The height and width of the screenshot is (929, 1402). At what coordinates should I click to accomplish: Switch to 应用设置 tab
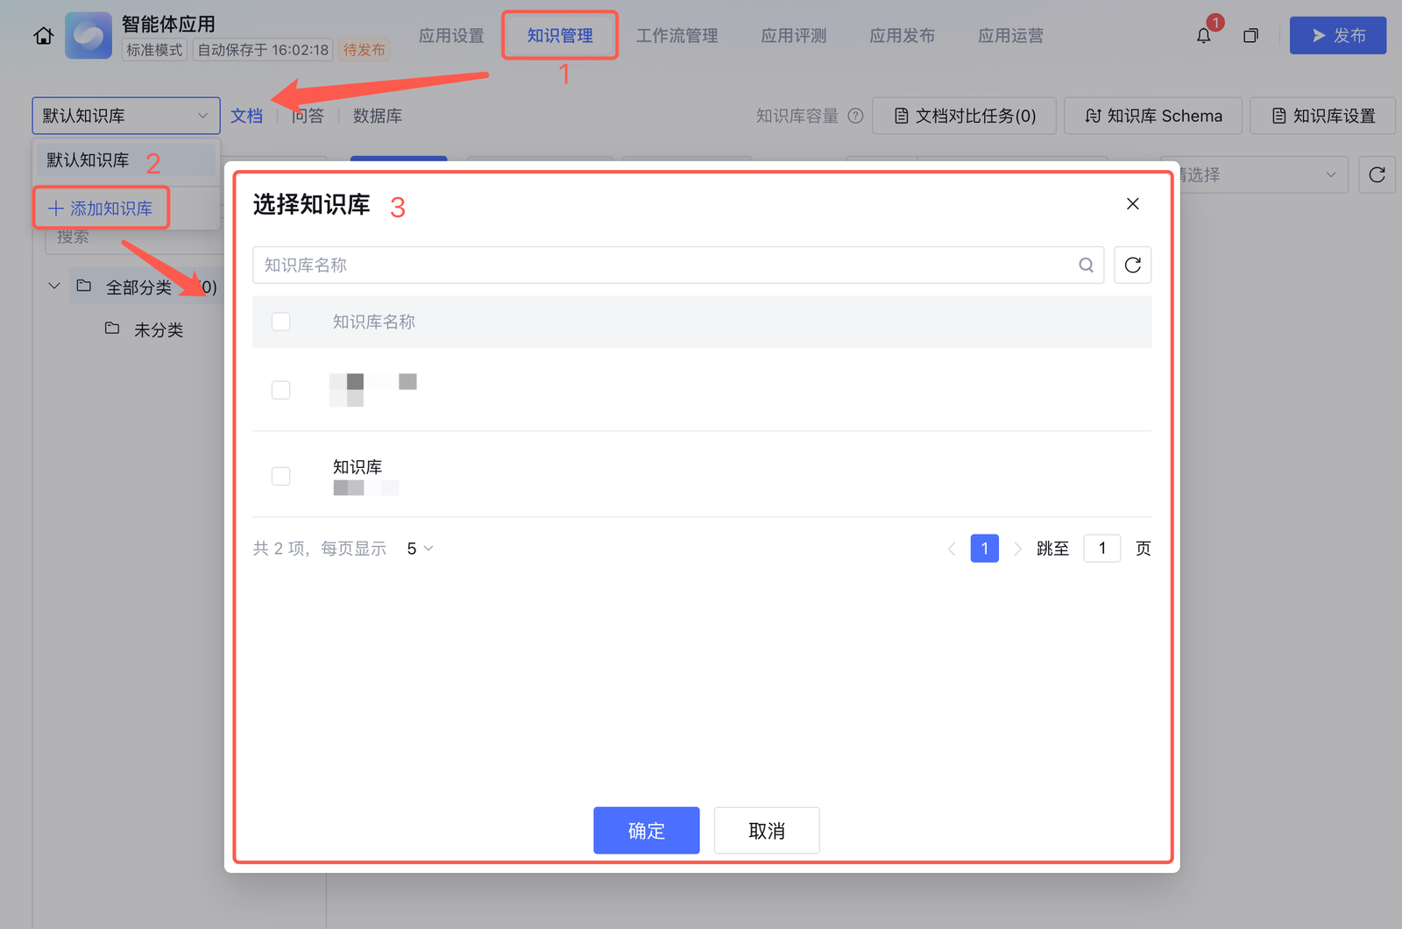[451, 36]
